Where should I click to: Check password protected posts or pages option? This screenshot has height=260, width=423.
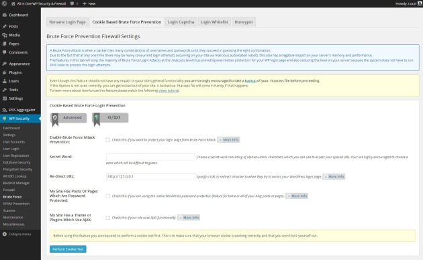(108, 196)
